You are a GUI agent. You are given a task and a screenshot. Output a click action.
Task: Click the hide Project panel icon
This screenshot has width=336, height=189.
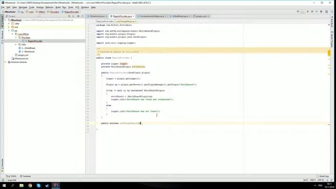83,16
